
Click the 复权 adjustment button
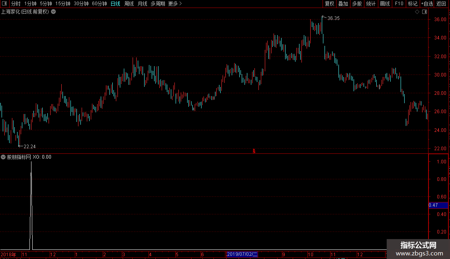[x=329, y=4]
